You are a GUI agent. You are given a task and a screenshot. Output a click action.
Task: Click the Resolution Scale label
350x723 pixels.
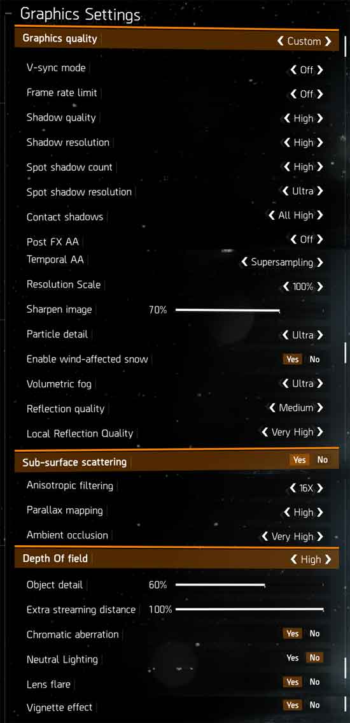(x=64, y=285)
